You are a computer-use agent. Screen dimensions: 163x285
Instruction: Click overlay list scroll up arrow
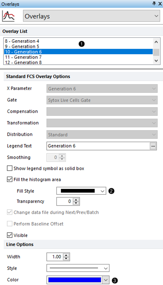point(156,42)
